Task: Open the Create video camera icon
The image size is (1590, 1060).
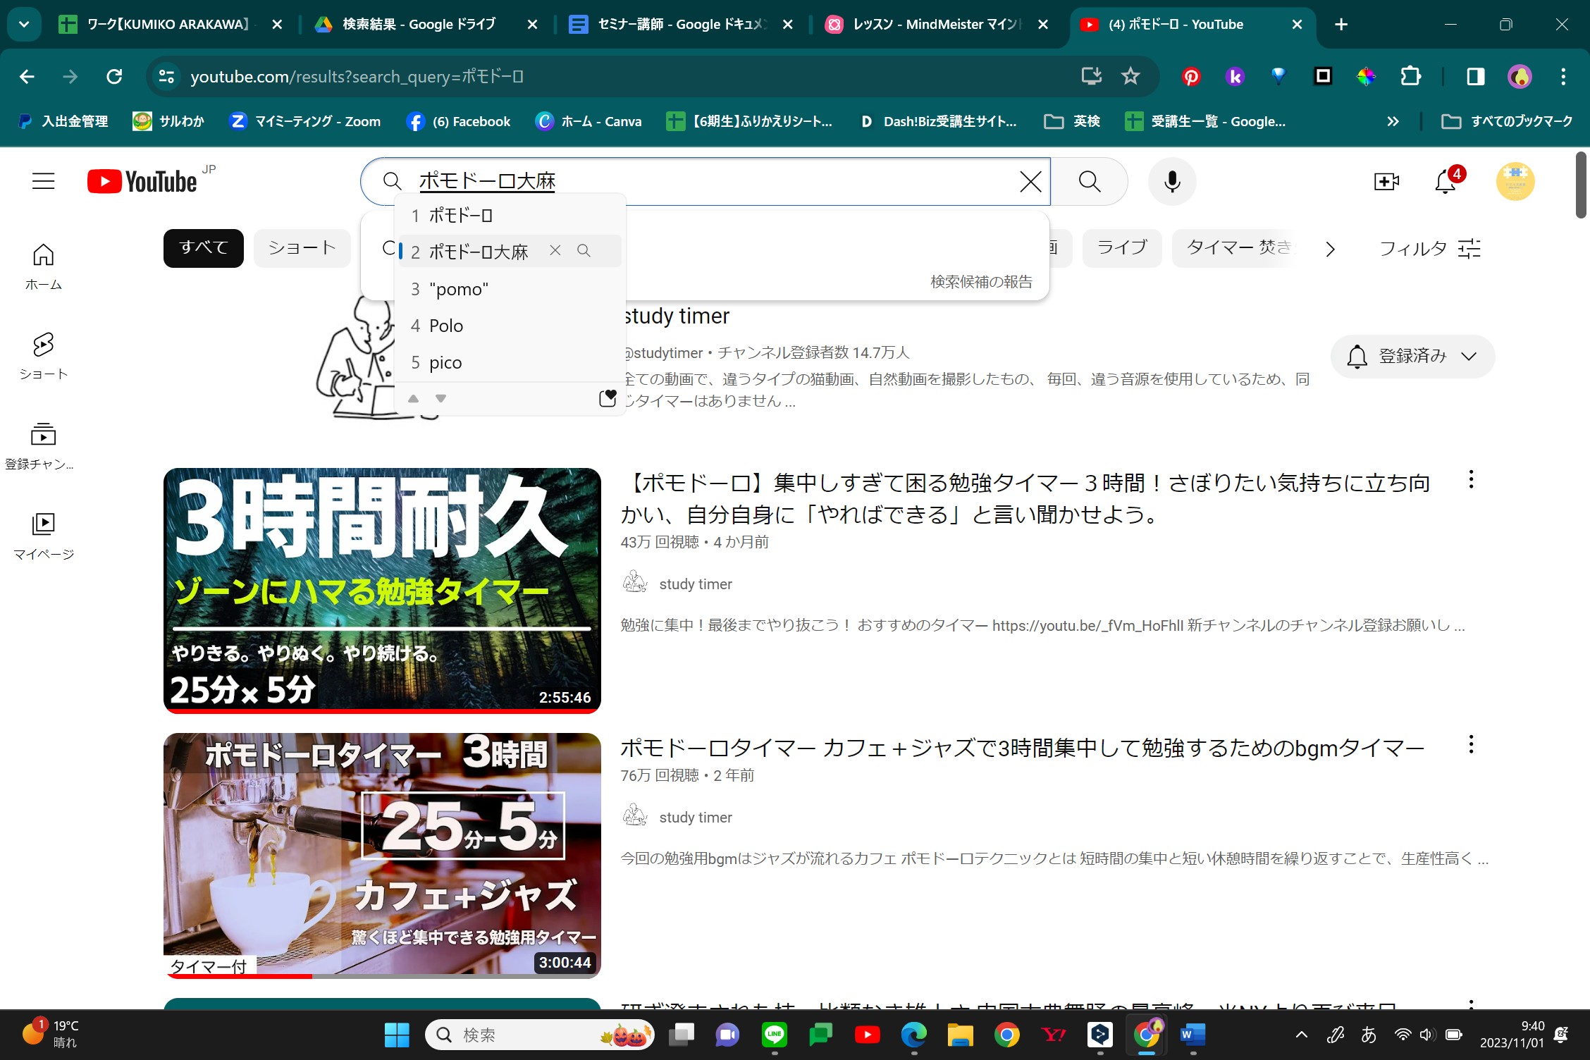Action: [x=1386, y=181]
